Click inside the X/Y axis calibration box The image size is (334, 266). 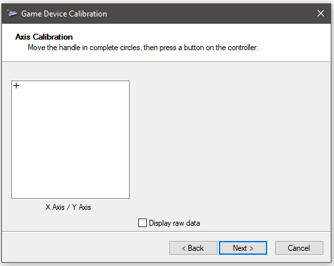pyautogui.click(x=70, y=139)
